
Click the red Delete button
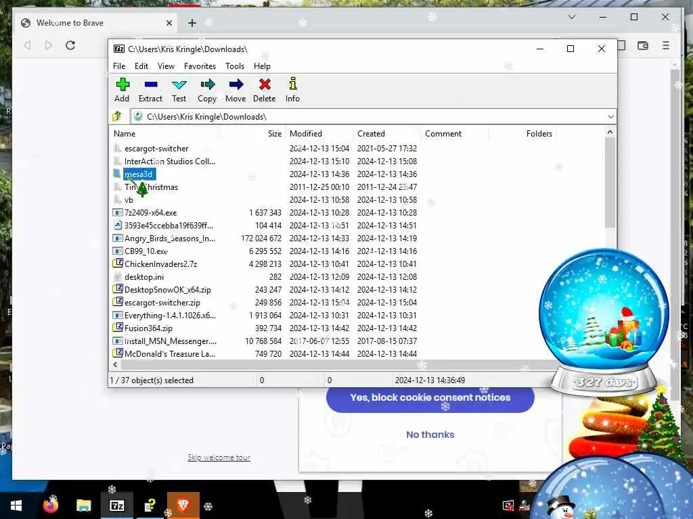pos(265,91)
